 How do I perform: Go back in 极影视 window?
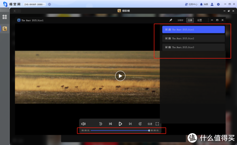pyautogui.click(x=15, y=11)
